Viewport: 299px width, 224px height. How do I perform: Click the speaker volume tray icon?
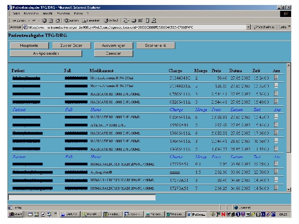[x=213, y=214]
